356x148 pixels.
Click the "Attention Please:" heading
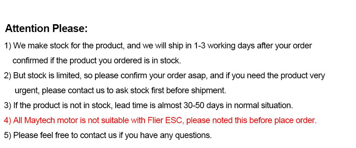[46, 28]
